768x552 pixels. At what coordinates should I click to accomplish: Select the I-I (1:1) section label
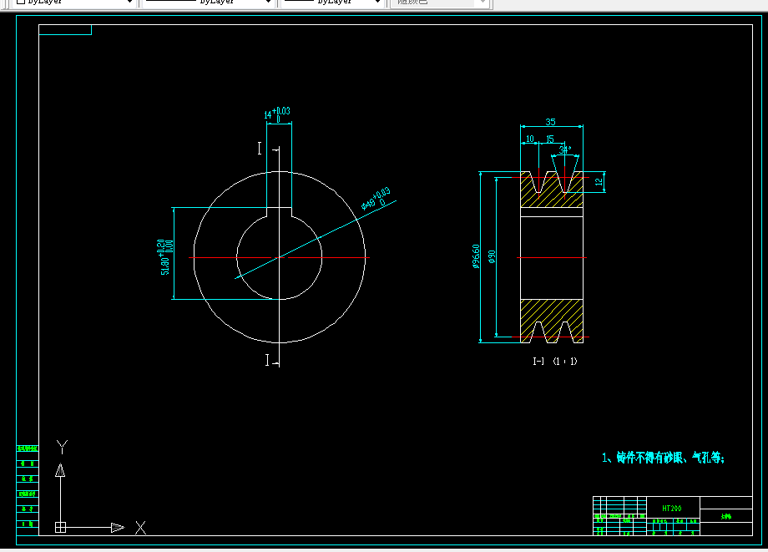555,361
